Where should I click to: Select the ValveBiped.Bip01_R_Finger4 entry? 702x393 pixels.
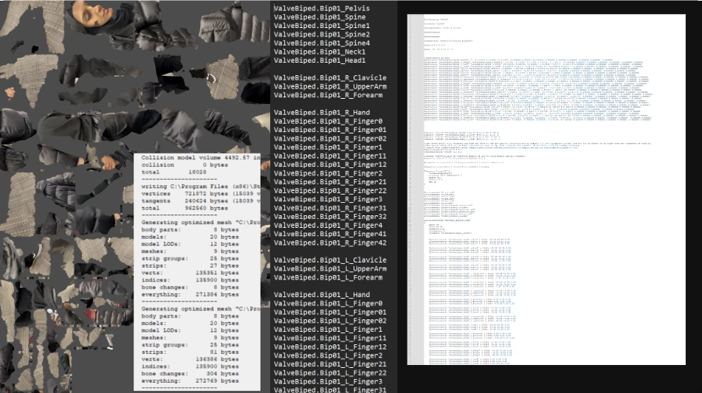point(328,226)
